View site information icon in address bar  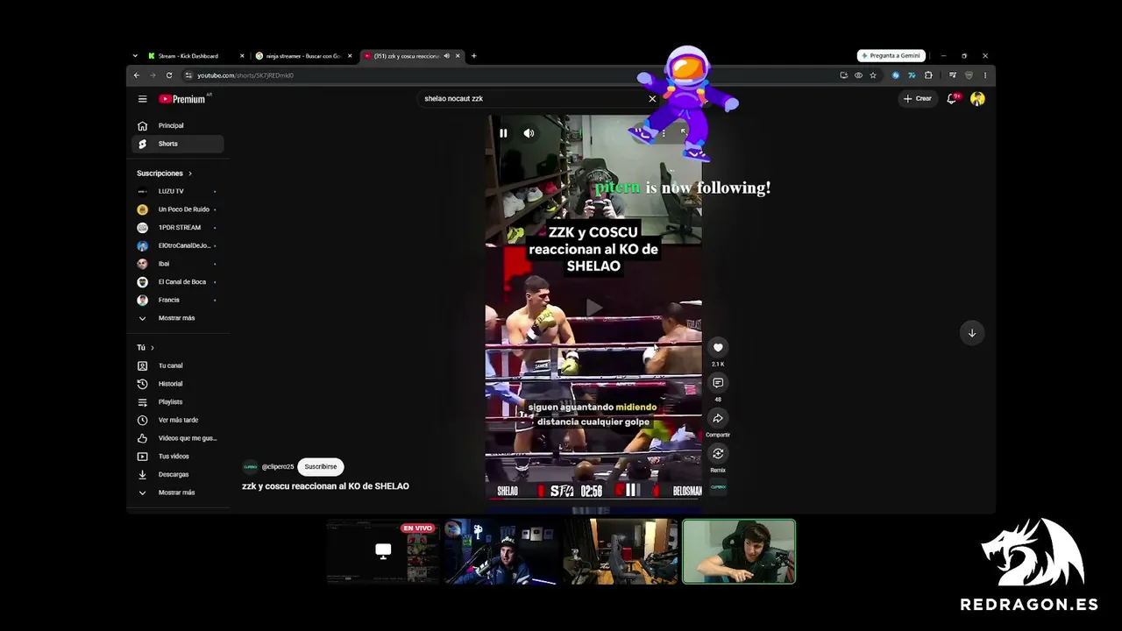pos(188,75)
